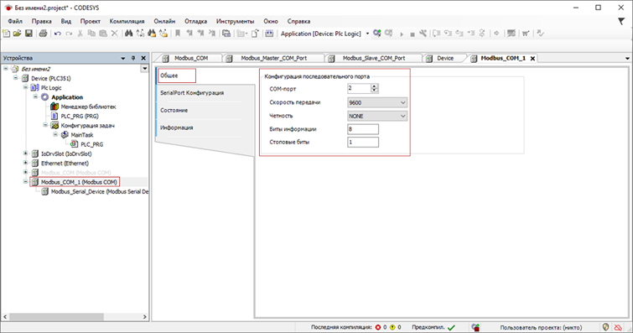The height and width of the screenshot is (333, 633).
Task: Open the Файл menu
Action: click(x=15, y=21)
